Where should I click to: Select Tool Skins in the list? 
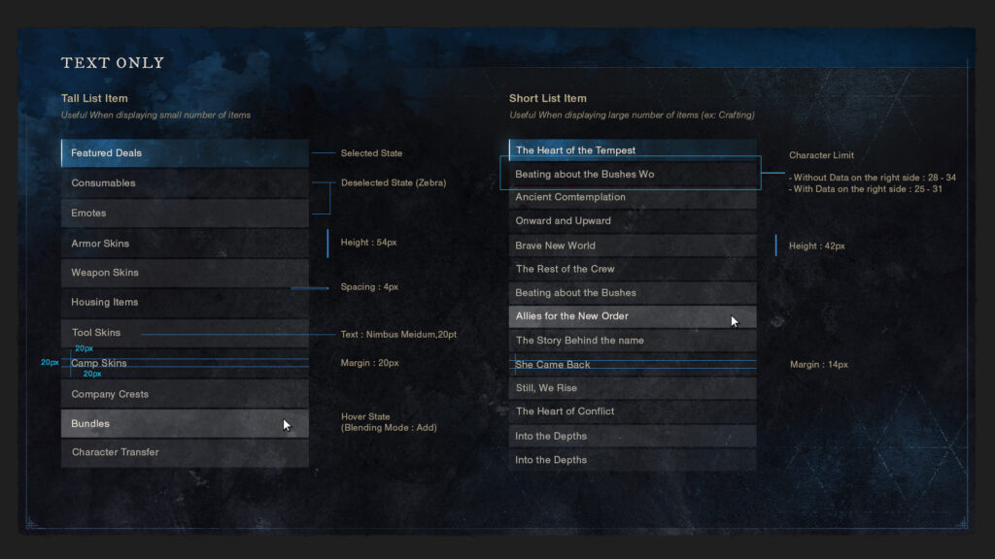point(185,333)
